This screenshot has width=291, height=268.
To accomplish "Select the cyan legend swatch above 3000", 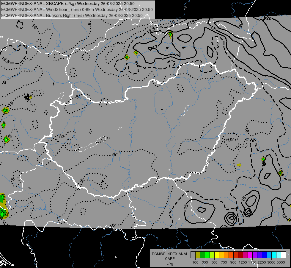I will 274,255.
